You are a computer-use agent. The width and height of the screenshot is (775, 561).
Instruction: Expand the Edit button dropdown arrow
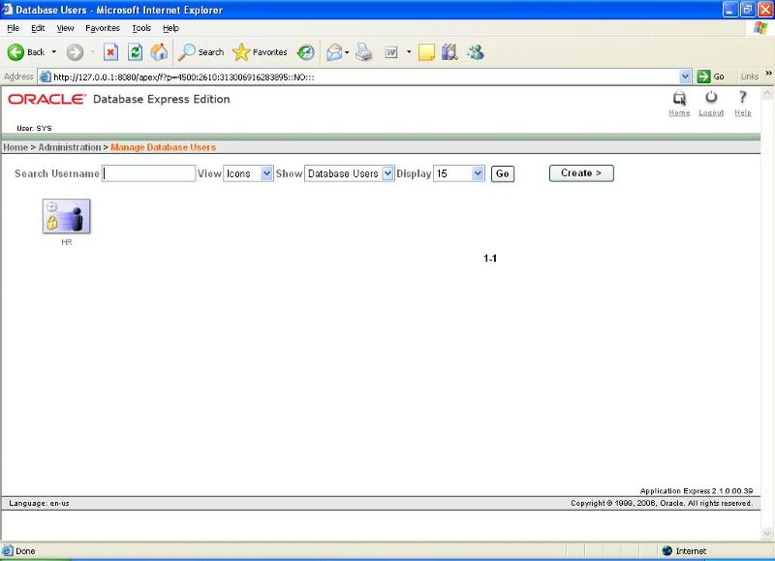click(409, 52)
